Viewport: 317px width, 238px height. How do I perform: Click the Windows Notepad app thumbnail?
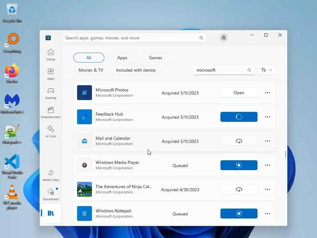coord(85,214)
